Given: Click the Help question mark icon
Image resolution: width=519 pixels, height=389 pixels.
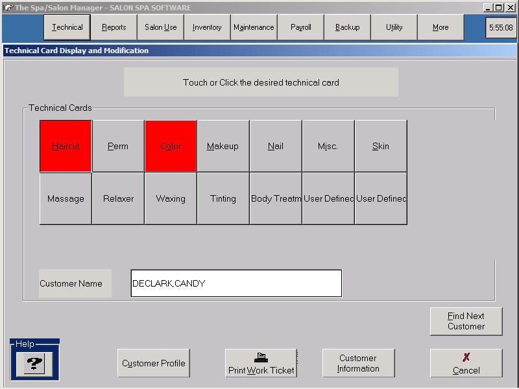Looking at the screenshot, I should click(x=33, y=364).
